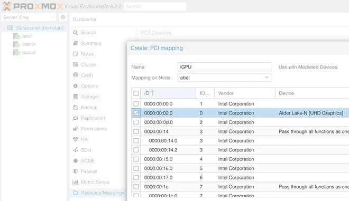This screenshot has width=349, height=201.
Task: Open the Firewall shield icon
Action: click(x=76, y=171)
